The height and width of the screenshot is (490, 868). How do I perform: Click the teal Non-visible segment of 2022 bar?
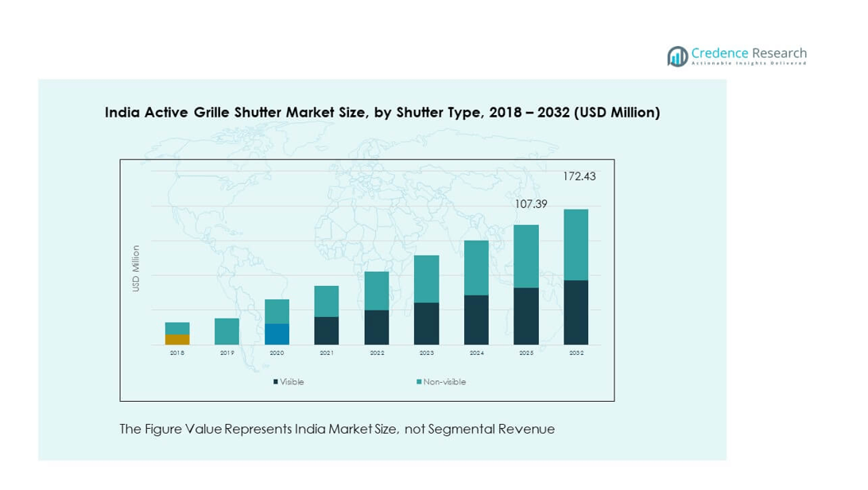click(377, 291)
